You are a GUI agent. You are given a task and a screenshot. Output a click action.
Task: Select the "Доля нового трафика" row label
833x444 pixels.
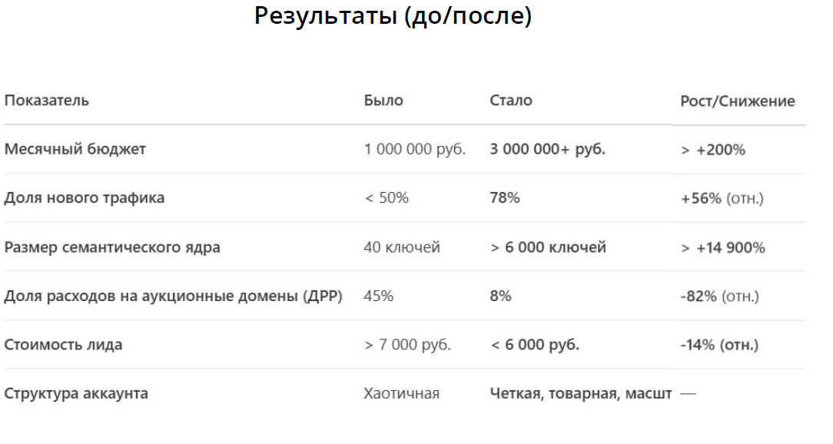pos(84,198)
